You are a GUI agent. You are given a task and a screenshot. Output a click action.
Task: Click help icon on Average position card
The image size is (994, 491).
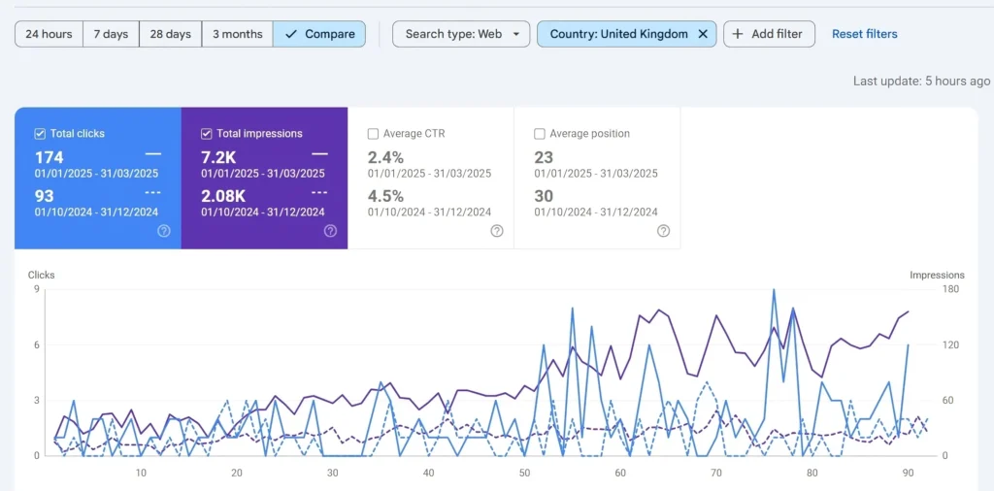pyautogui.click(x=663, y=231)
